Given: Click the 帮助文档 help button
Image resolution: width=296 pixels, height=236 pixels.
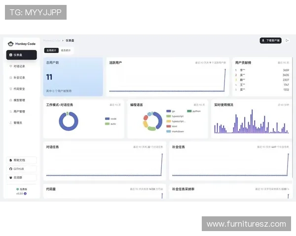Looking at the screenshot, I should point(22,160).
